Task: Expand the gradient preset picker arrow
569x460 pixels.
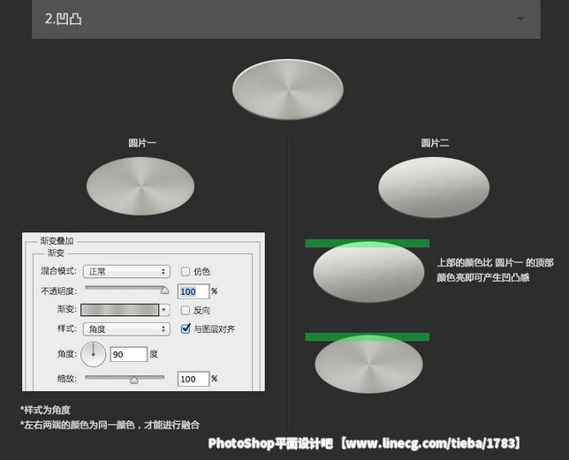Action: coord(164,310)
